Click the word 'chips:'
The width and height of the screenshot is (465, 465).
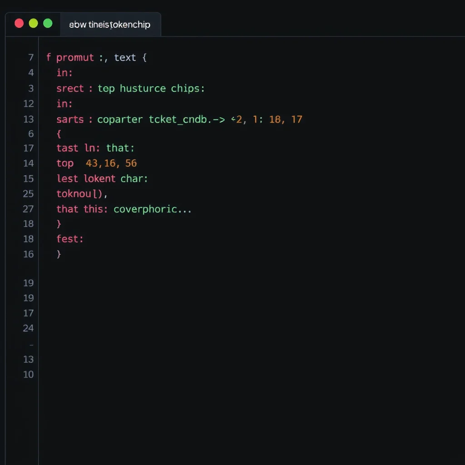coord(188,89)
